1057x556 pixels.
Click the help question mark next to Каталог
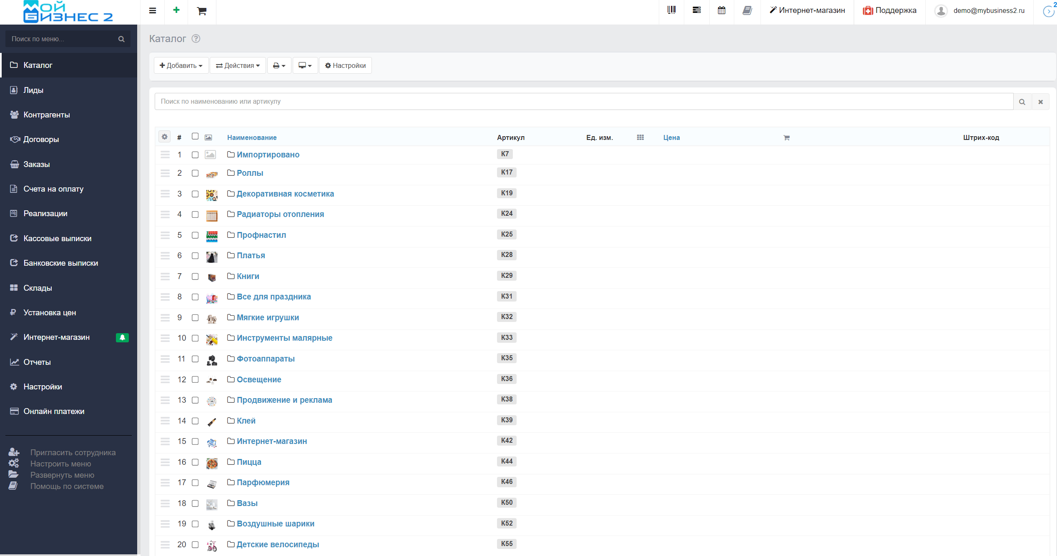tap(196, 39)
